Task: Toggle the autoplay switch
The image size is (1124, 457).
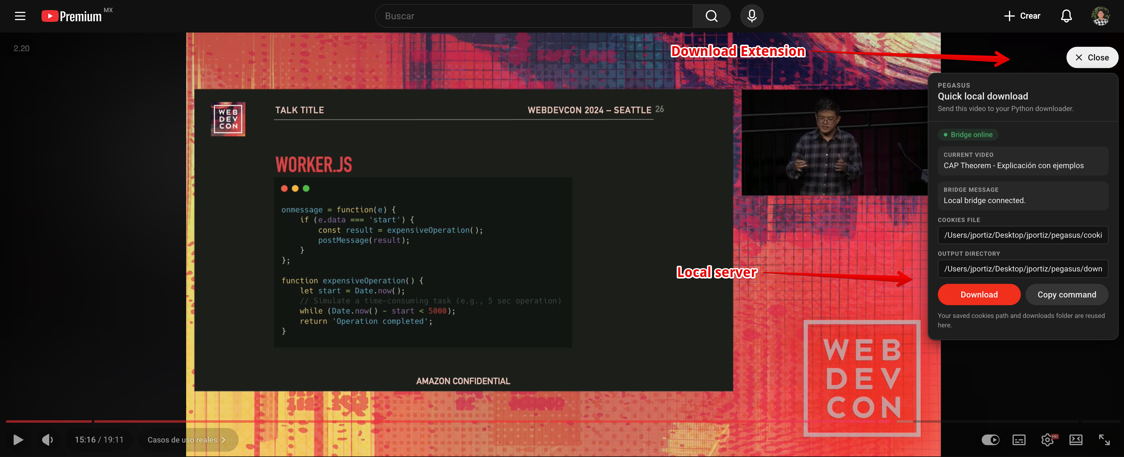Action: 990,440
